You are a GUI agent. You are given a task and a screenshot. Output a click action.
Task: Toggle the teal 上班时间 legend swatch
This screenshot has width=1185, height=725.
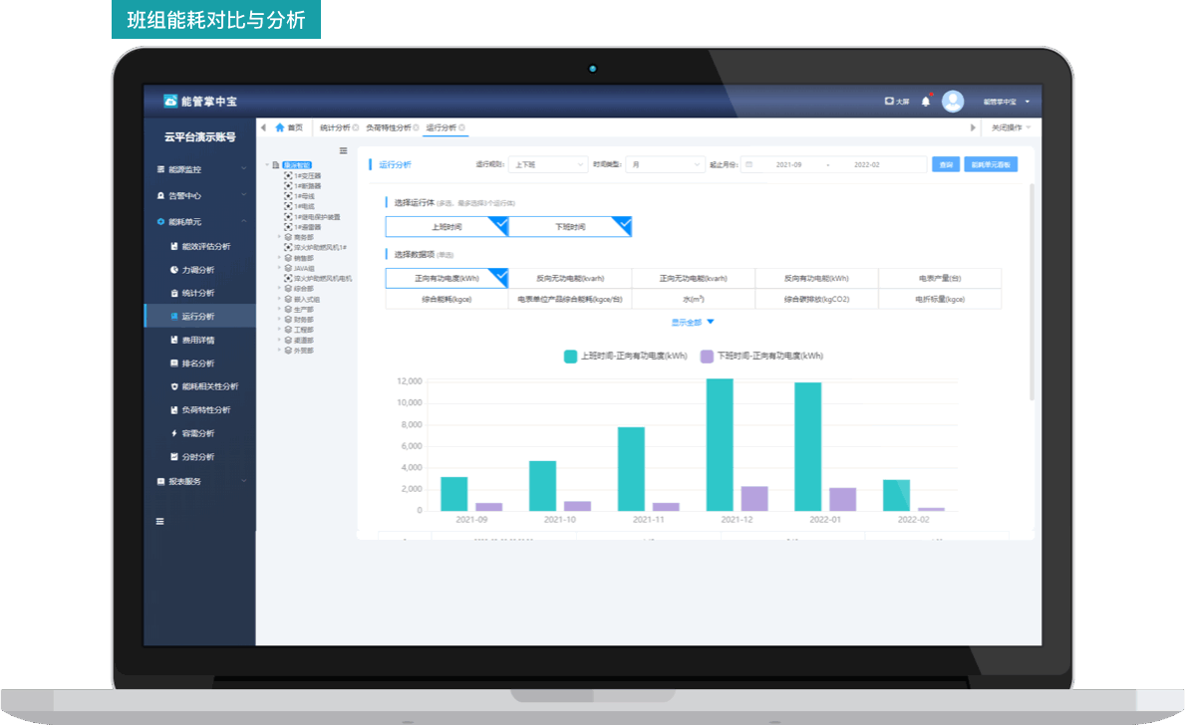pyautogui.click(x=571, y=357)
